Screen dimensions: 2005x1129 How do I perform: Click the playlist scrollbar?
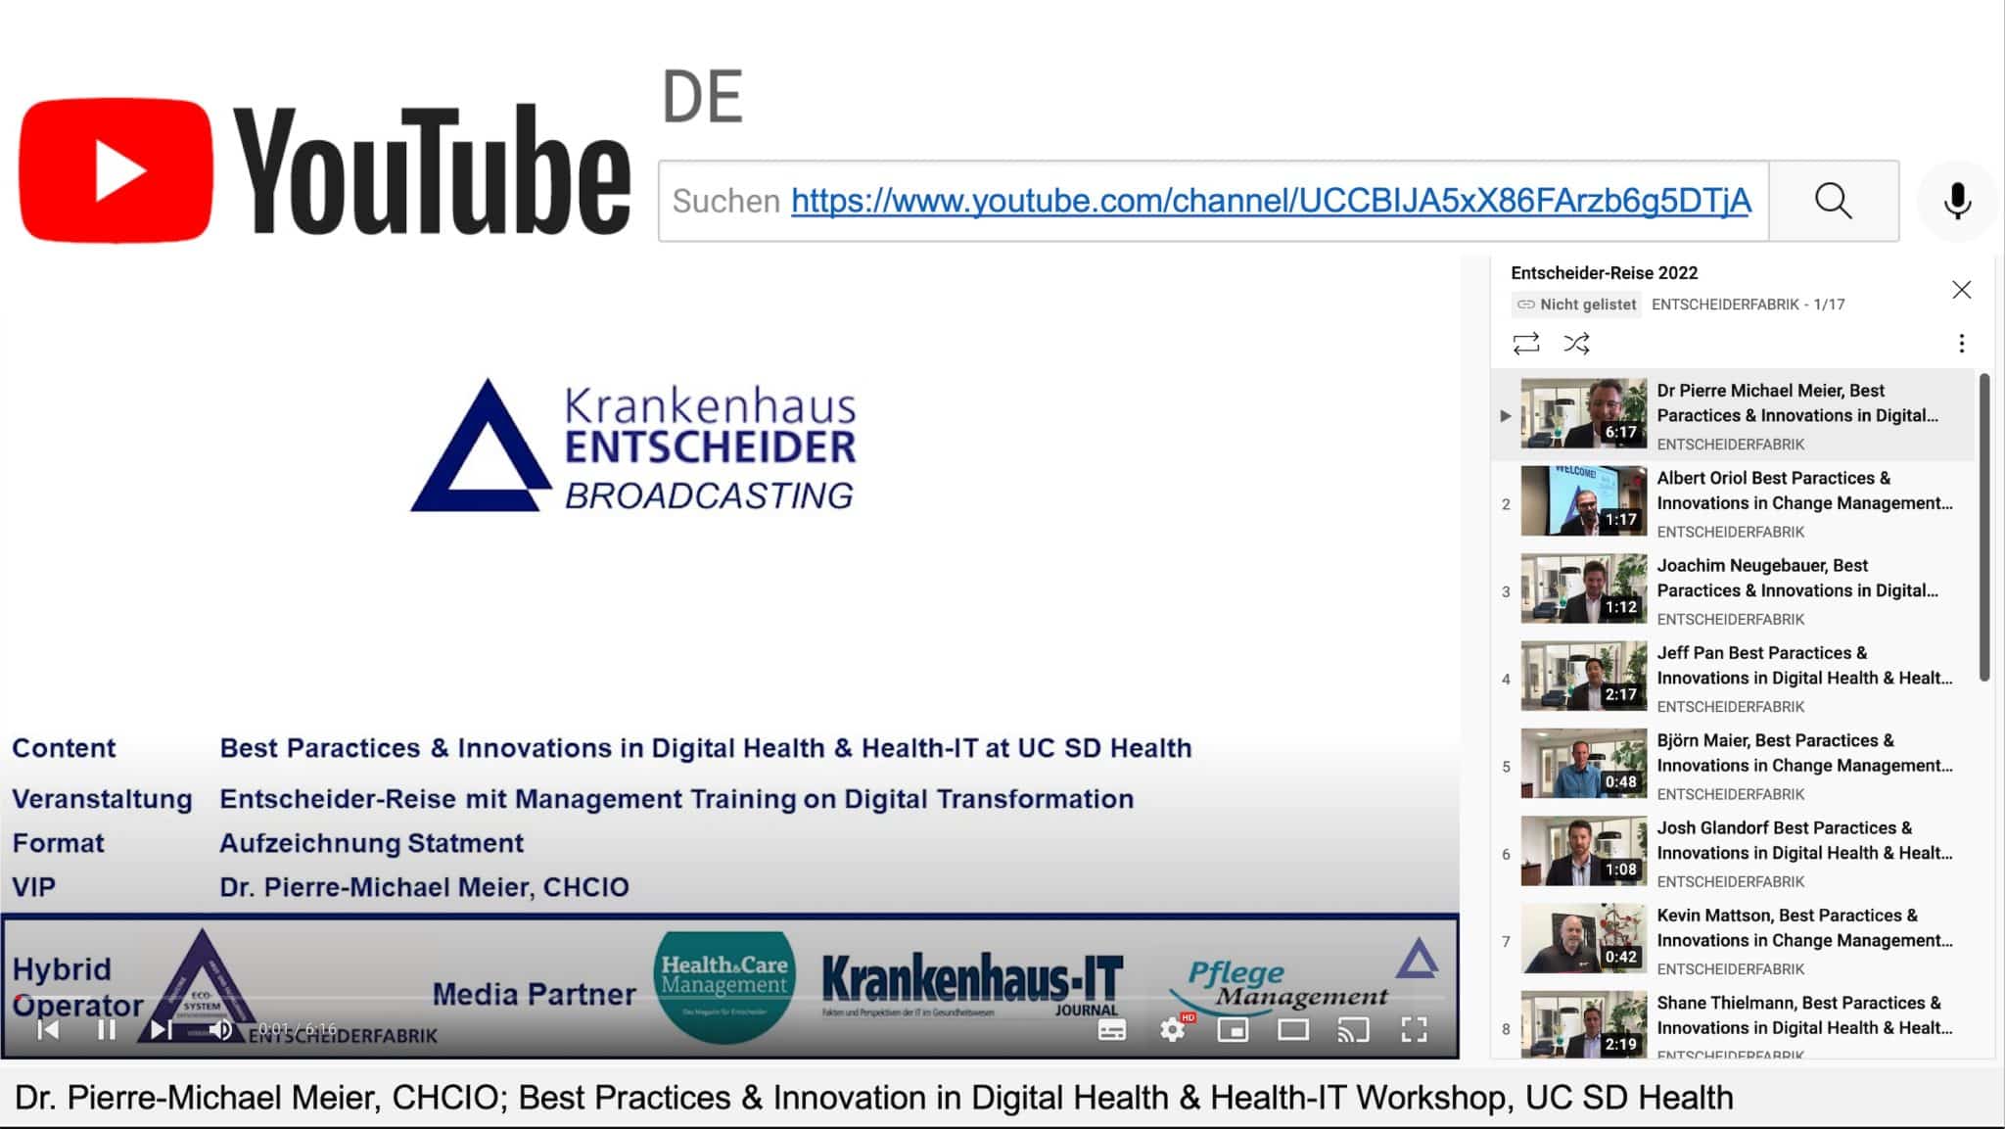tap(1983, 527)
